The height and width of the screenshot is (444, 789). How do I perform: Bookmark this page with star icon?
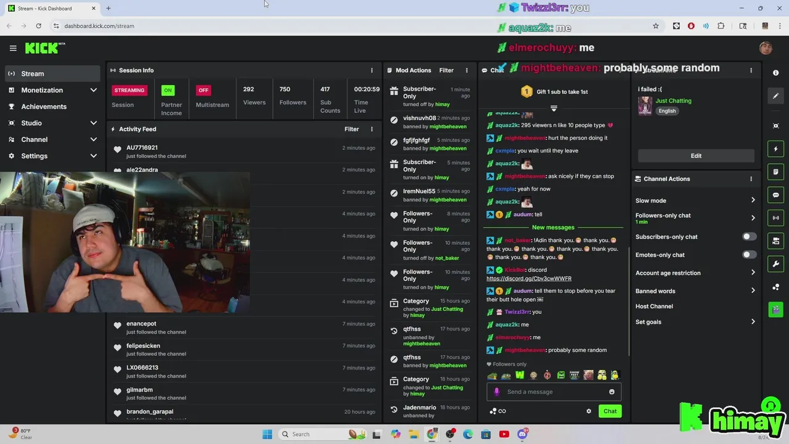tap(655, 26)
